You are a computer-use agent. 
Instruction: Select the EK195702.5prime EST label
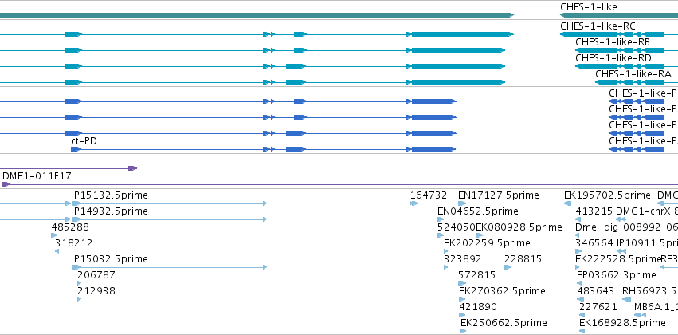click(x=608, y=195)
